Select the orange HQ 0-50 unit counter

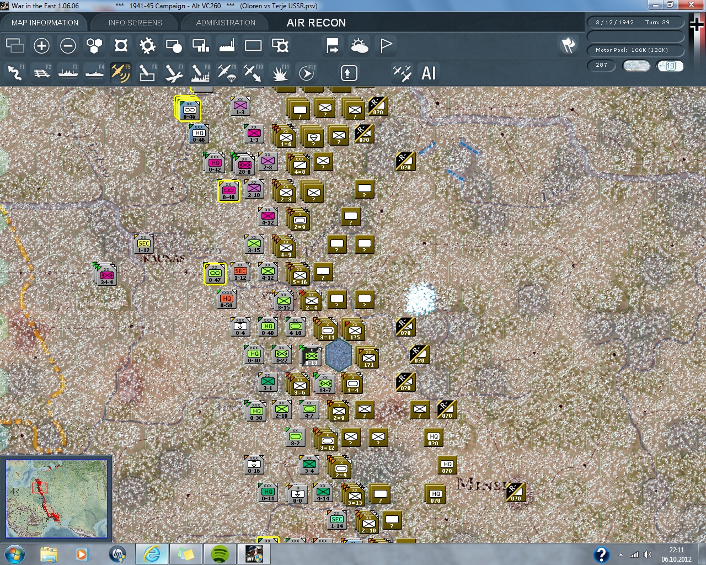click(x=226, y=299)
